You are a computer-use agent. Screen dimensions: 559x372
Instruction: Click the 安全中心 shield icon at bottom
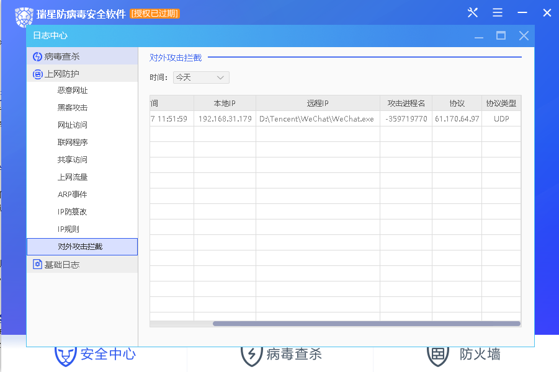point(65,356)
